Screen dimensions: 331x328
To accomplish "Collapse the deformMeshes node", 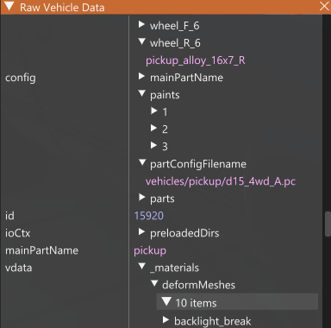I will [154, 284].
